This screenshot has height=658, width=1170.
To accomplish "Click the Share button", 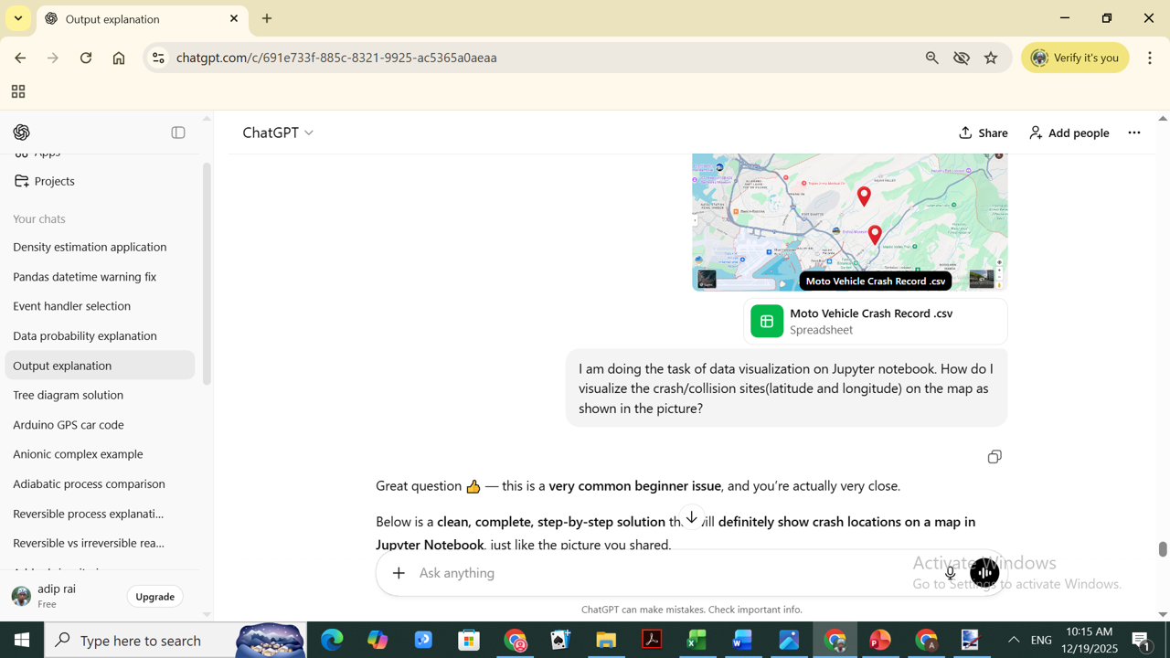I will (983, 133).
